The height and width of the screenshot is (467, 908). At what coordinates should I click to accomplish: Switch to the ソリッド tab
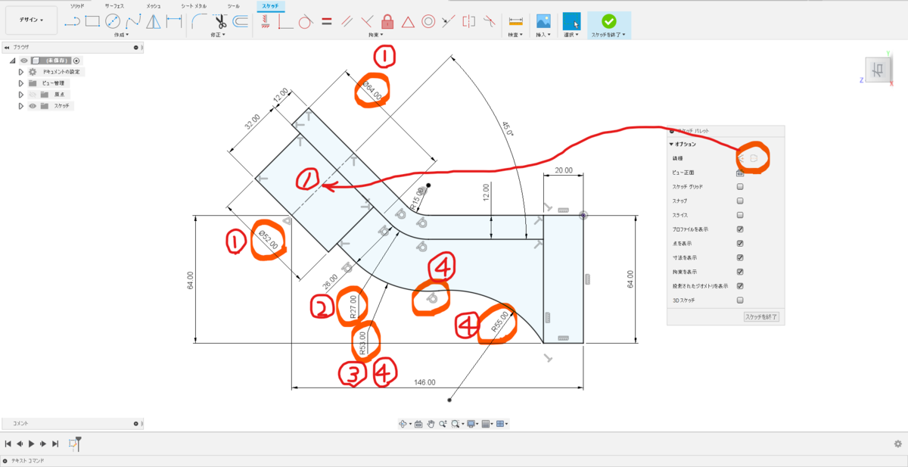(x=77, y=5)
